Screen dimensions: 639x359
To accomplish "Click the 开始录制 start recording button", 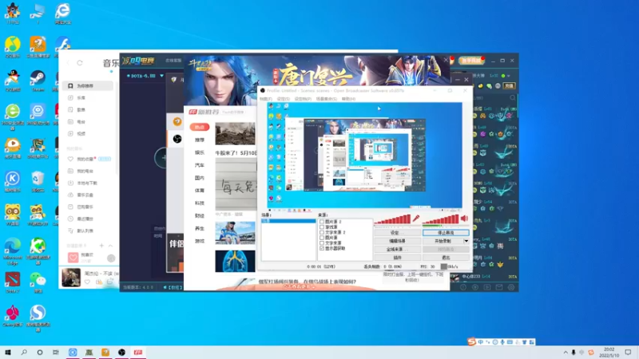I will (443, 241).
